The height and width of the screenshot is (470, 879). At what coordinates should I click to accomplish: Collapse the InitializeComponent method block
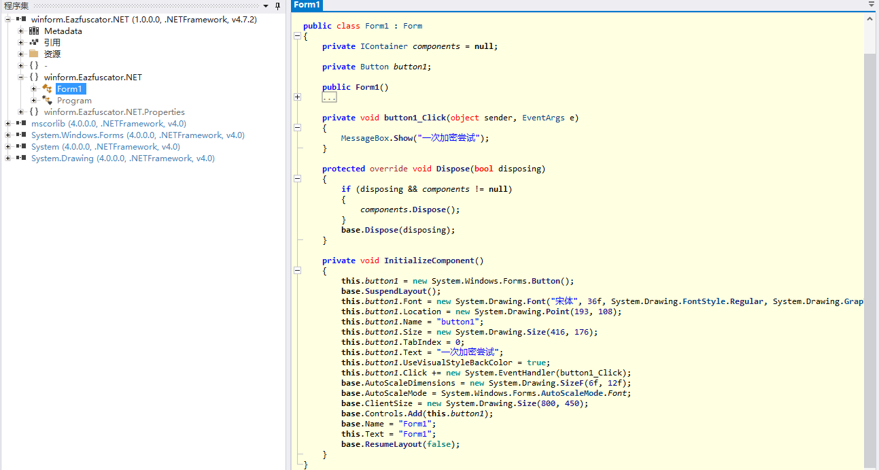[x=297, y=271]
